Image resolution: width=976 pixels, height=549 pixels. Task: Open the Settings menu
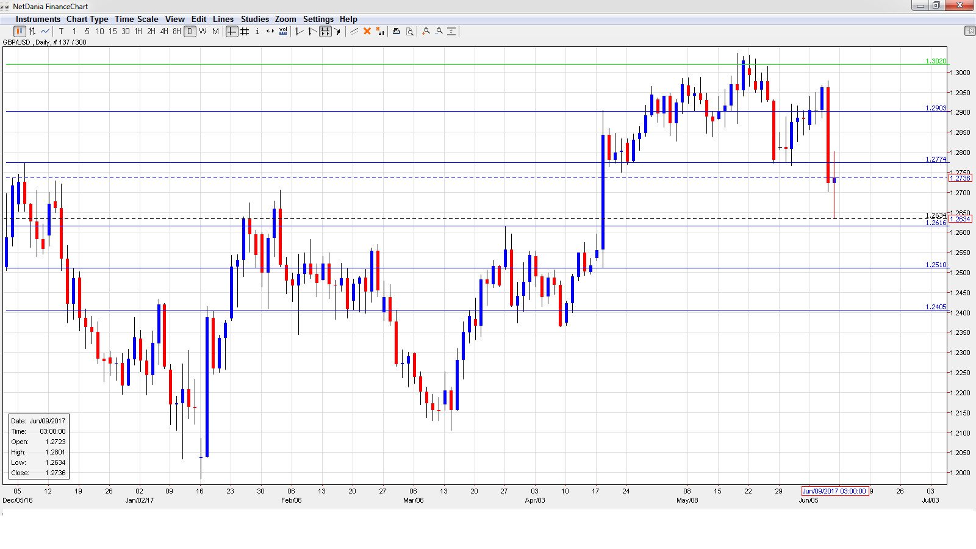pyautogui.click(x=318, y=19)
